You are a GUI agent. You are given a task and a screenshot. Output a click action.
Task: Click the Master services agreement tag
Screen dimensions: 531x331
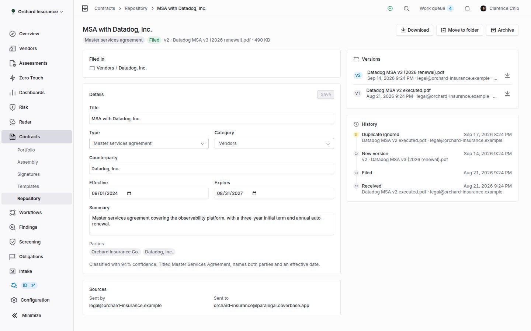114,40
